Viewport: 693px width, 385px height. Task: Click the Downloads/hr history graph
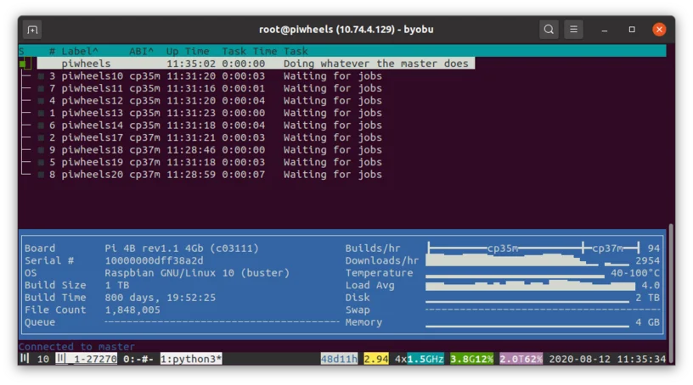click(527, 260)
